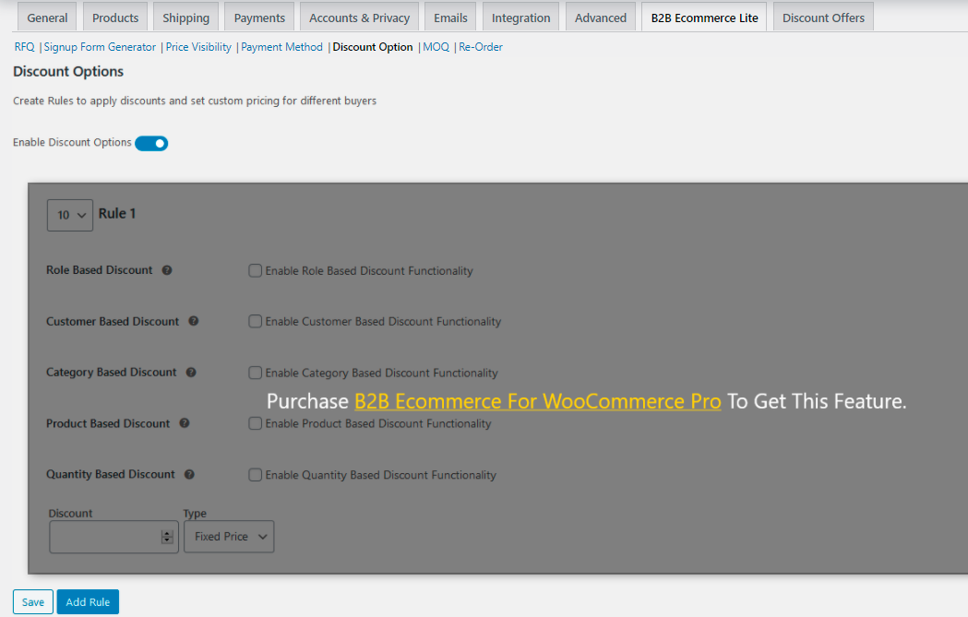Open the Re-Order section link
The image size is (968, 617).
click(480, 47)
